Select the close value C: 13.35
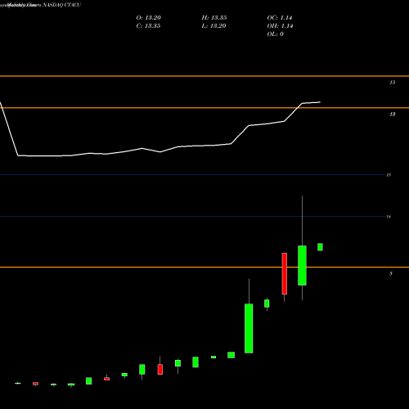This screenshot has height=409, width=409. (148, 26)
